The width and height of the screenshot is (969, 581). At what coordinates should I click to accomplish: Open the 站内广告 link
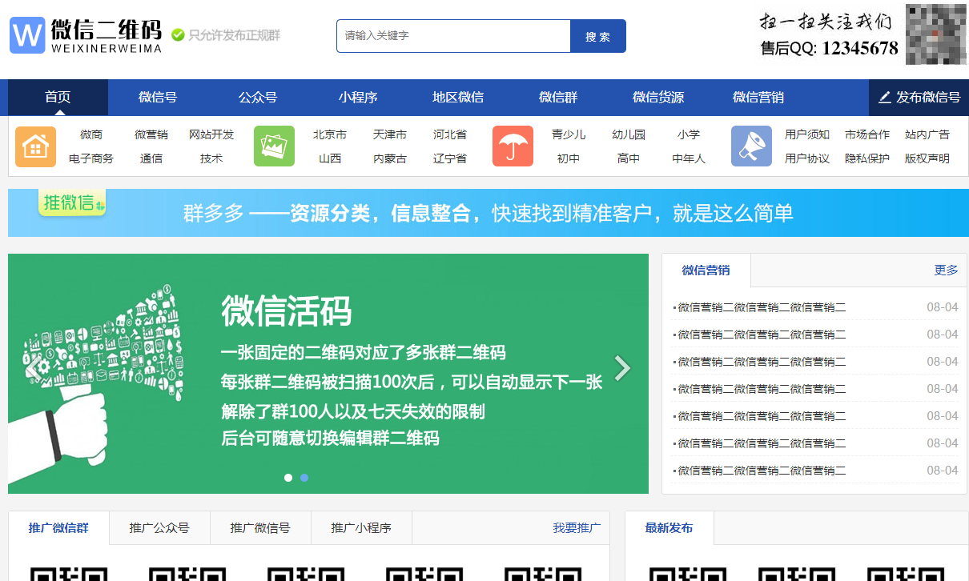927,134
